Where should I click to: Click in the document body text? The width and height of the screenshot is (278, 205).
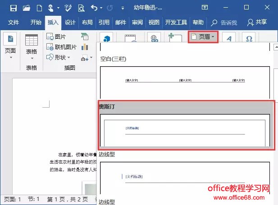[73, 162]
